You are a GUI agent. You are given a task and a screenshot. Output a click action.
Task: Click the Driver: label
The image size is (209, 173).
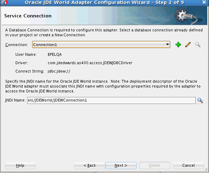coord(22,63)
